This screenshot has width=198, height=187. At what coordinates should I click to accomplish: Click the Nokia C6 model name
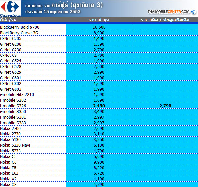(x=8, y=162)
